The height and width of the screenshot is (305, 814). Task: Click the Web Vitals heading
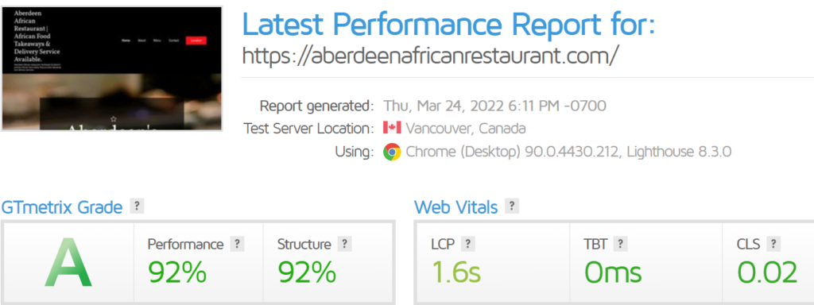tap(455, 207)
